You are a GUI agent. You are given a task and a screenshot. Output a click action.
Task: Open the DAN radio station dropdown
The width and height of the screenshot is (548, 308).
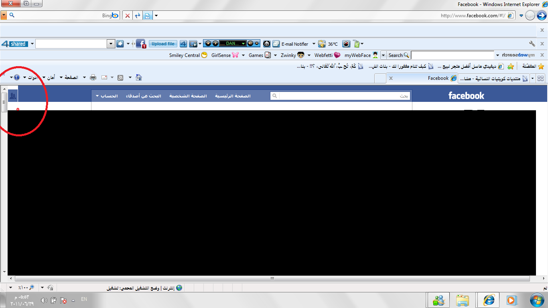[x=243, y=43]
